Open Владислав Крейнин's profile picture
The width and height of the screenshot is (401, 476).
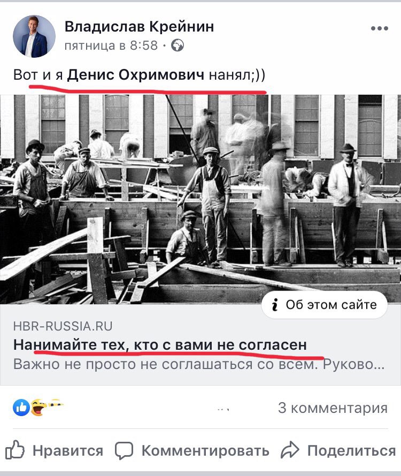(34, 36)
